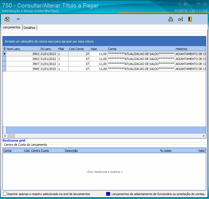Click the Restaurar grid link
Screen dimensions: 209x199
pyautogui.click(x=14, y=140)
